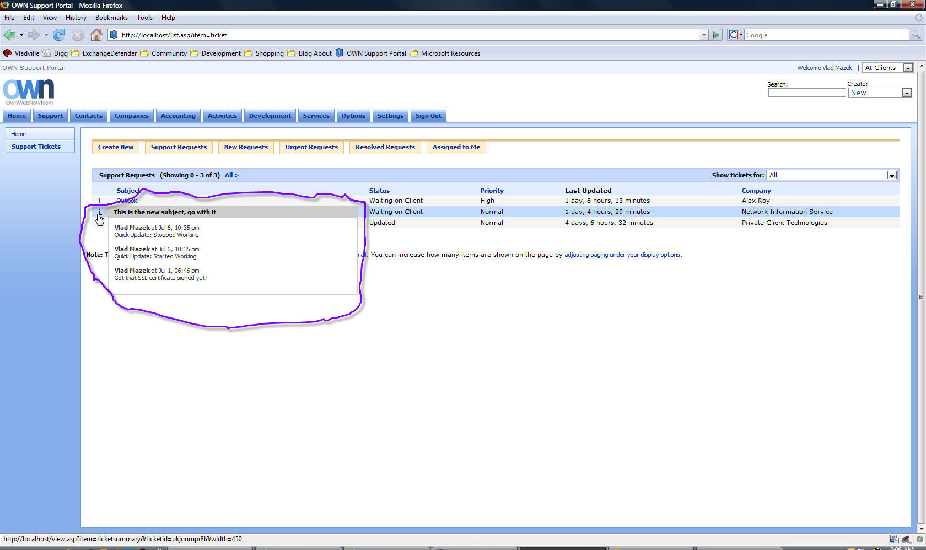Click the Google search magnifier icon
Viewport: 926px width, 550px height.
[x=916, y=35]
